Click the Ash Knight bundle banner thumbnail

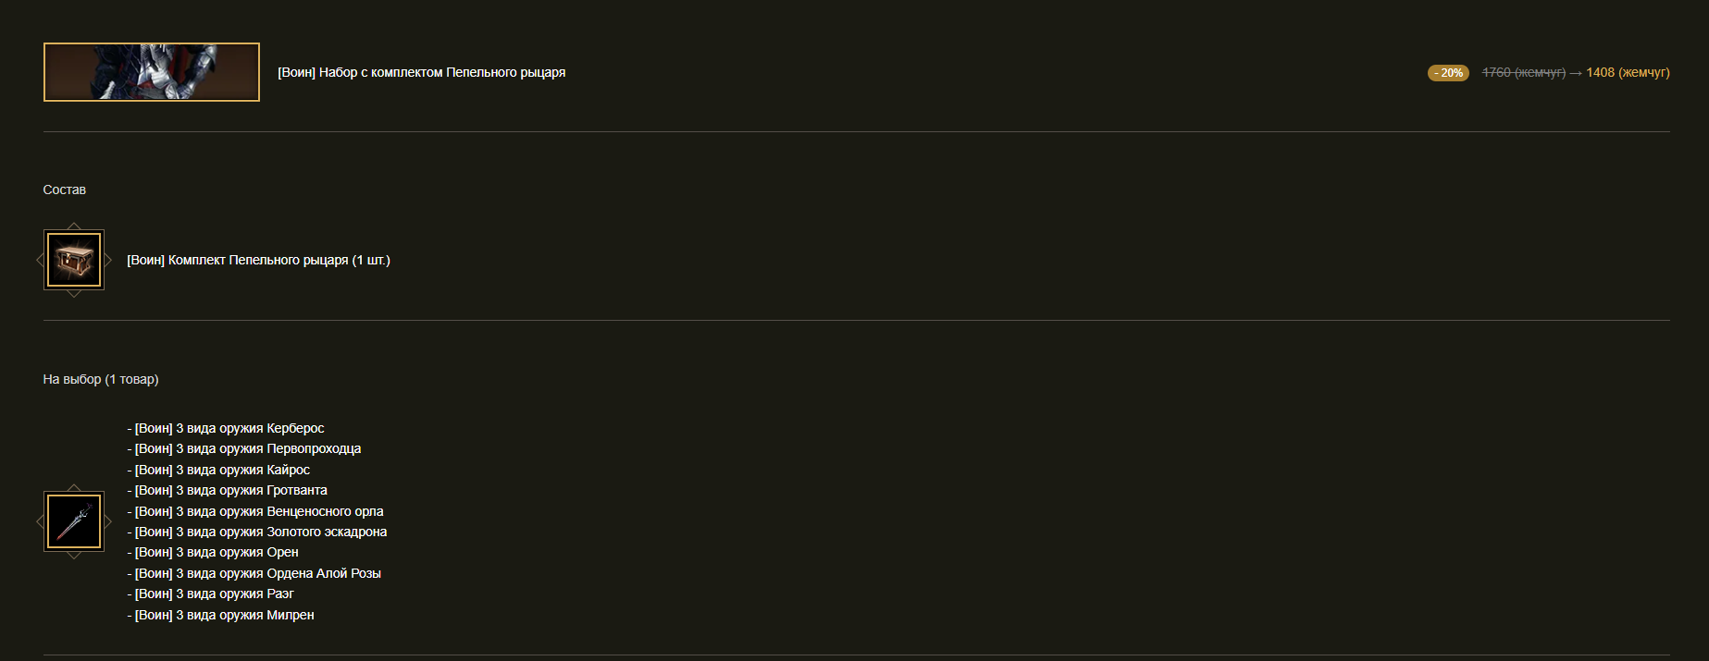pos(152,72)
